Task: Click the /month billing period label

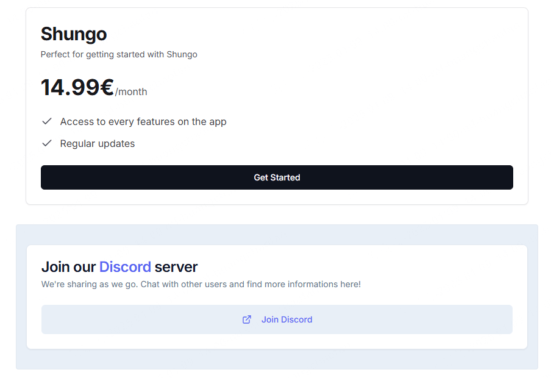Action: (132, 92)
